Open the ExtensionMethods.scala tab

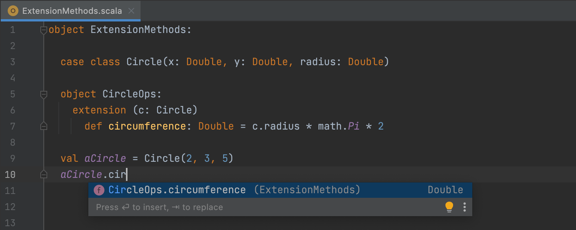point(71,11)
